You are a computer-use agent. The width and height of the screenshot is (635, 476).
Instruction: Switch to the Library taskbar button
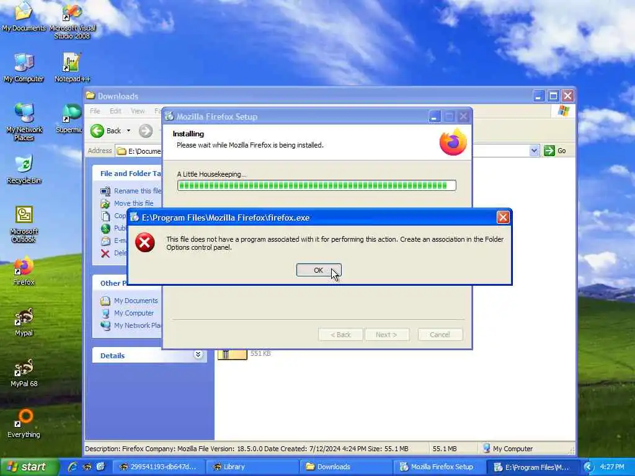tap(252, 467)
